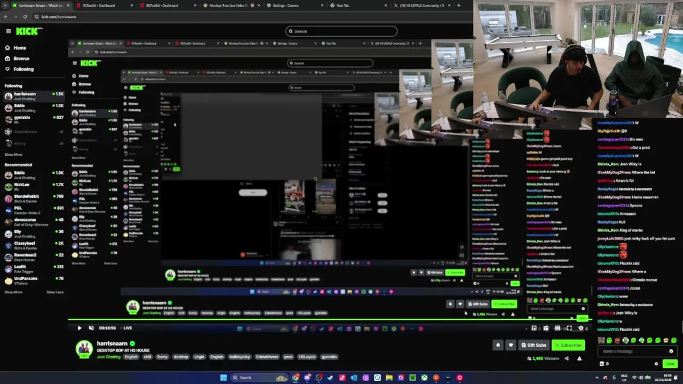Screen dimensions: 683x384
Task: Collapse list with Show Less
Action: pos(55,292)
